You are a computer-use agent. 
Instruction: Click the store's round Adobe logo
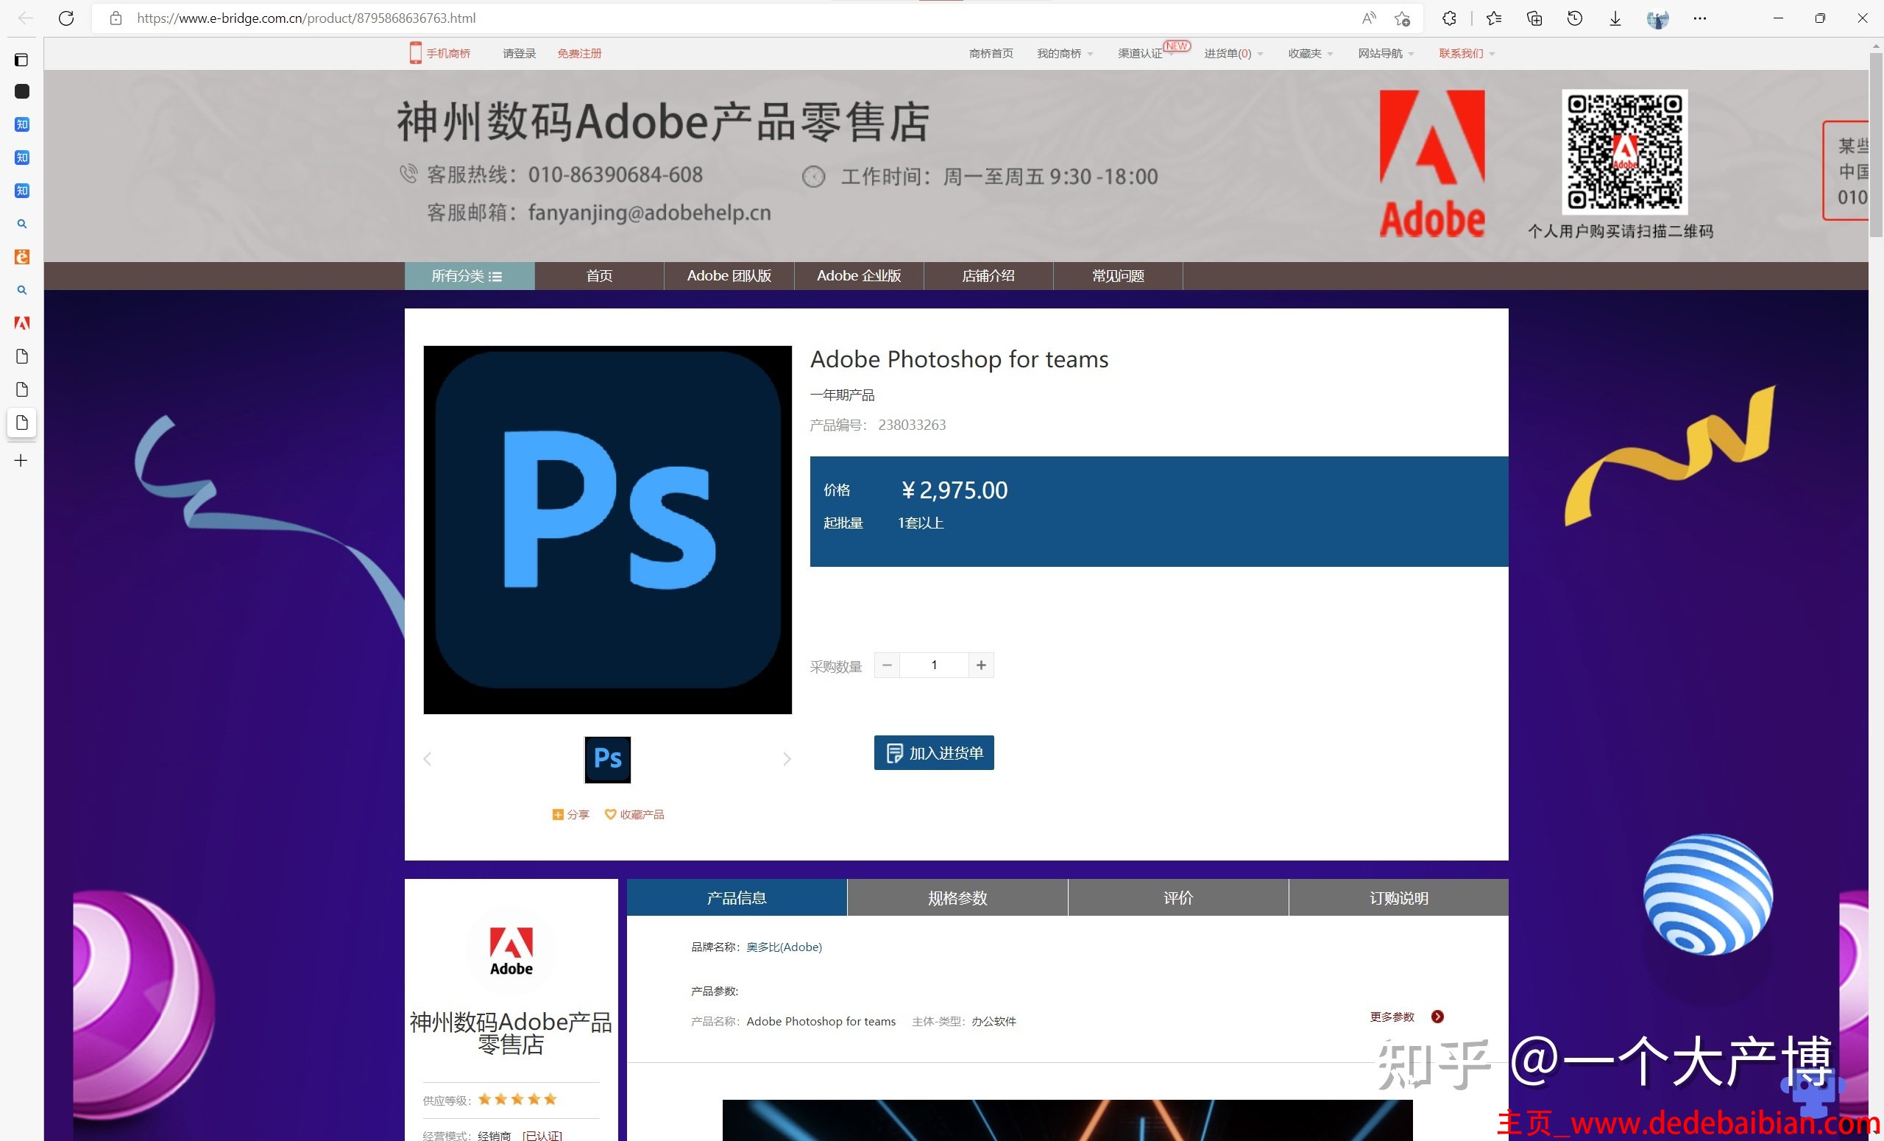point(511,951)
